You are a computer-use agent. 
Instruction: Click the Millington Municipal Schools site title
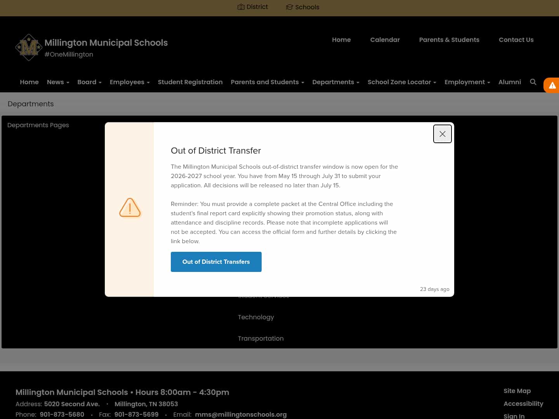pyautogui.click(x=106, y=43)
